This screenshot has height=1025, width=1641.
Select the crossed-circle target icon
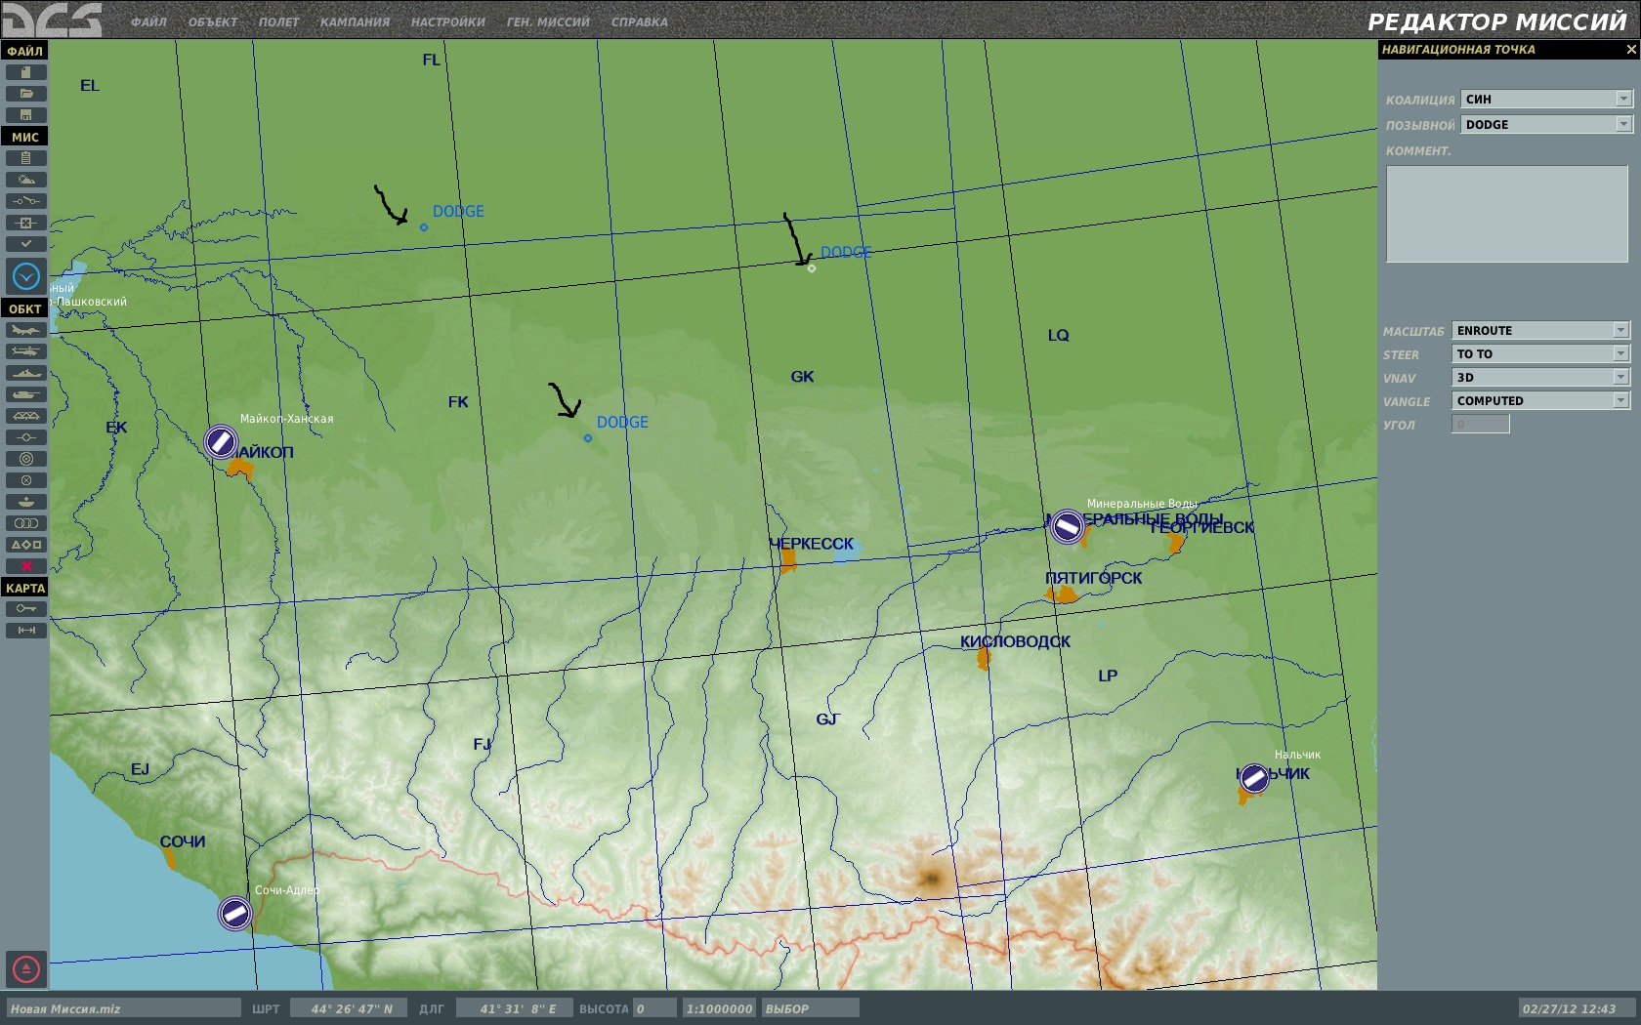(x=25, y=480)
